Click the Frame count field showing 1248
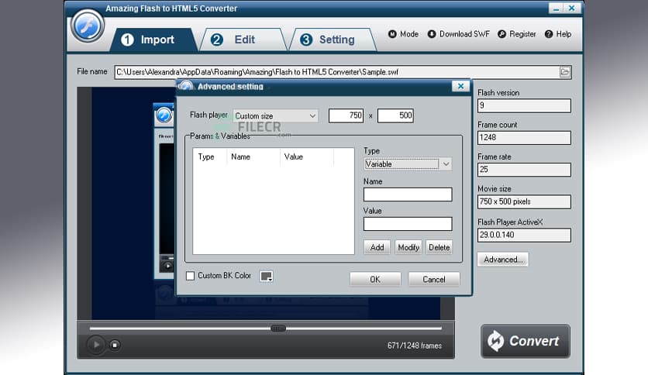The height and width of the screenshot is (375, 648). coord(524,138)
